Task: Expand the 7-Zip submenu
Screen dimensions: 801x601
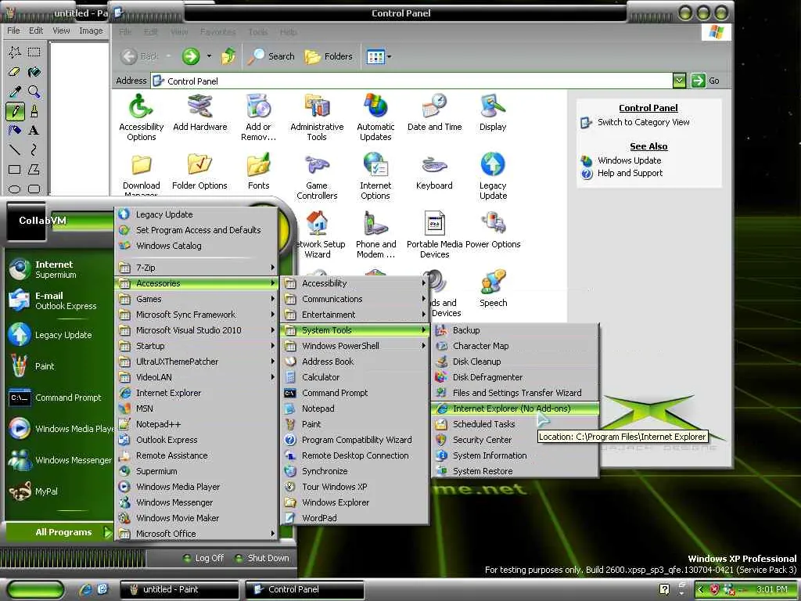Action: point(196,268)
